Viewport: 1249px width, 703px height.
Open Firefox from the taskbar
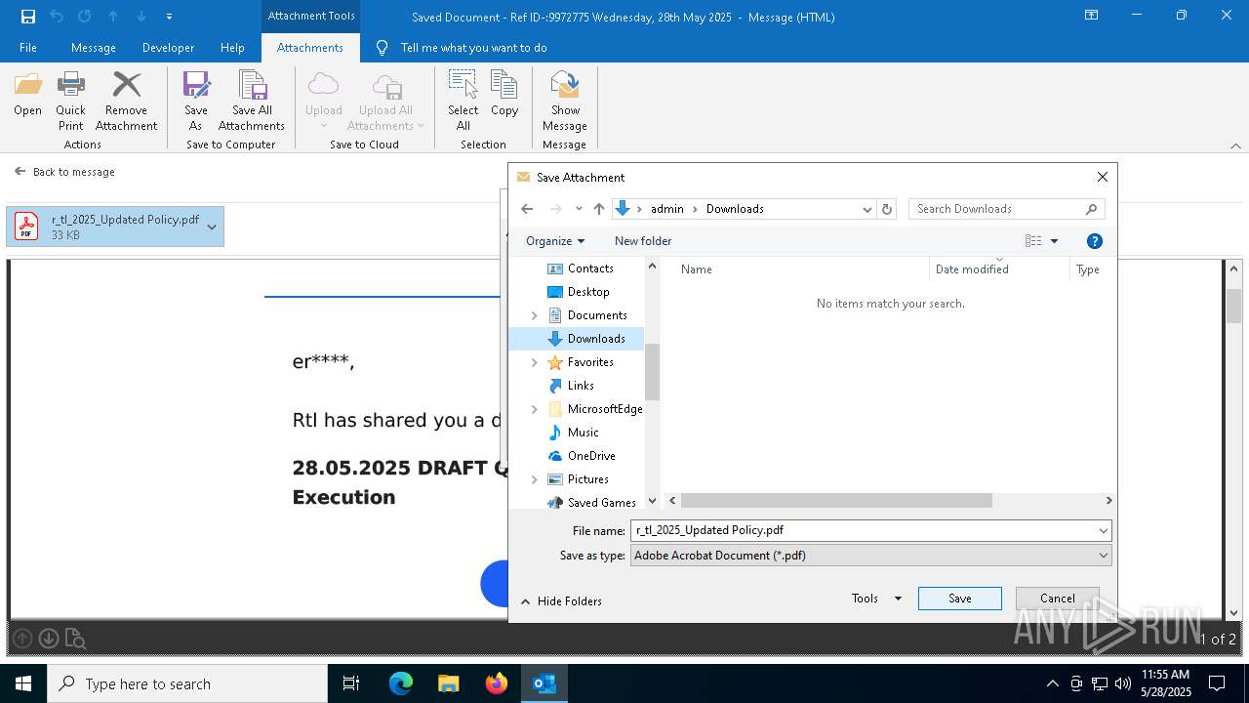click(497, 683)
